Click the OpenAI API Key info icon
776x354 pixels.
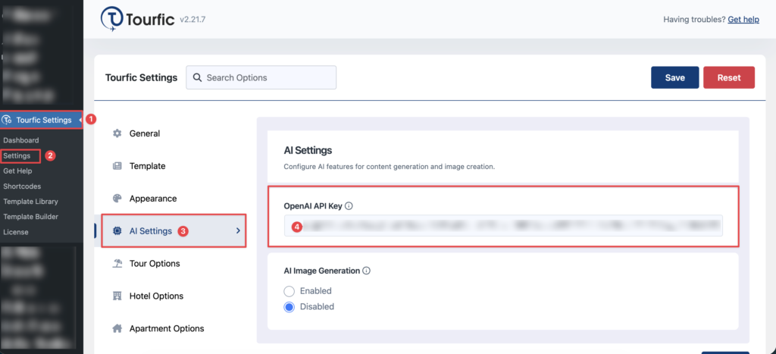[x=349, y=206]
